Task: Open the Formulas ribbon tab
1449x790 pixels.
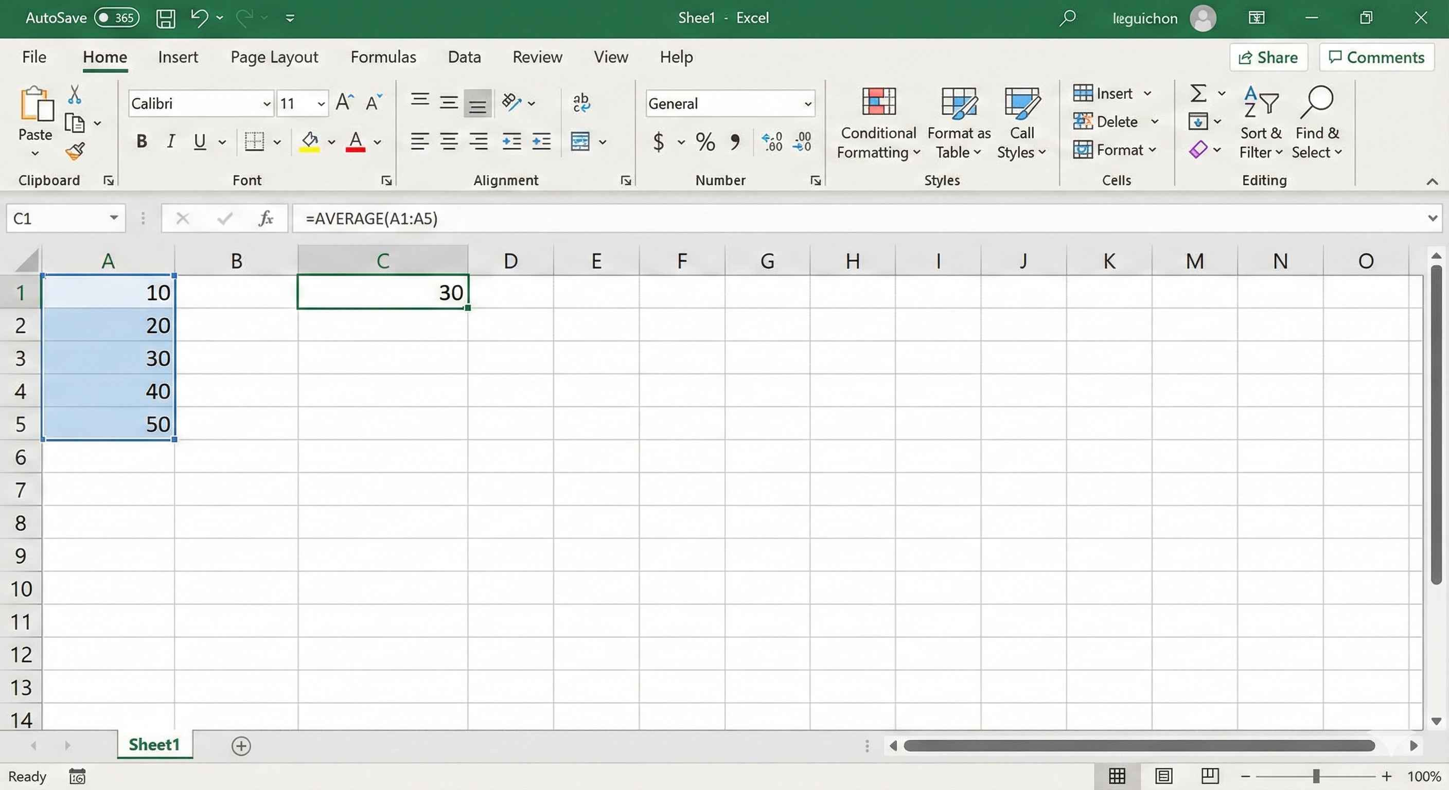Action: point(383,57)
